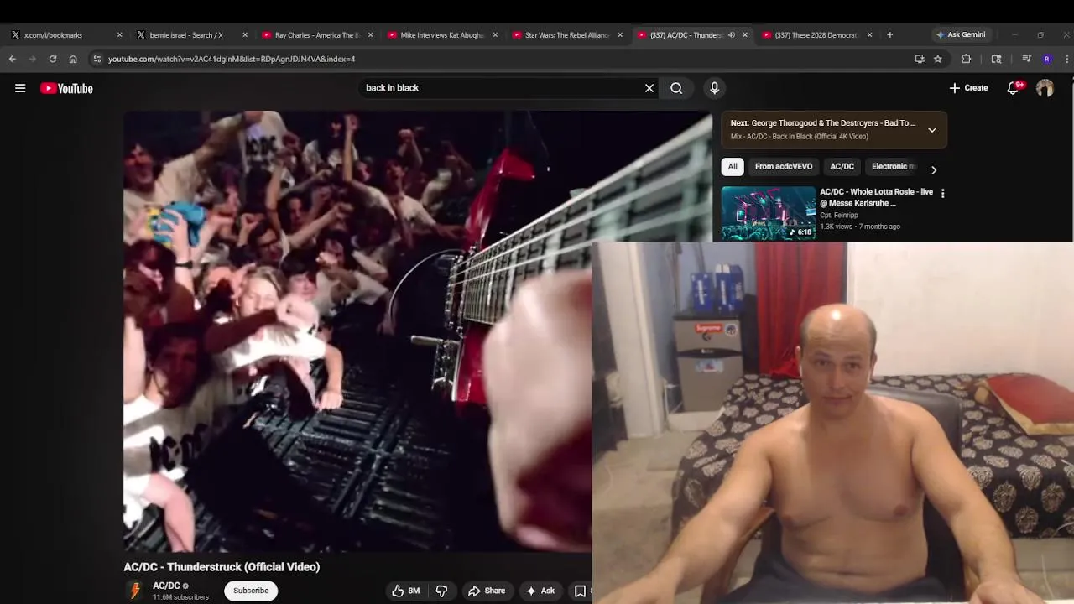This screenshot has width=1074, height=604.
Task: Dislike the Thunderstruck video
Action: pos(441,591)
